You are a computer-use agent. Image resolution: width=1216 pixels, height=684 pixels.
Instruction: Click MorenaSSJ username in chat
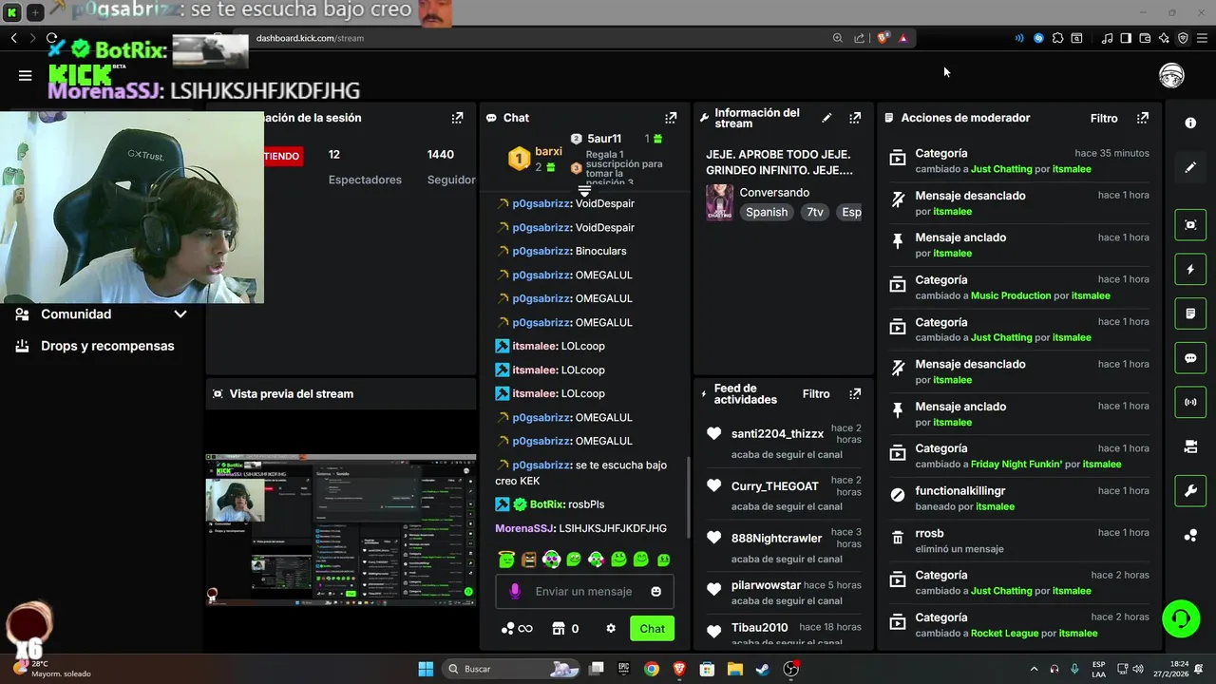(x=524, y=528)
